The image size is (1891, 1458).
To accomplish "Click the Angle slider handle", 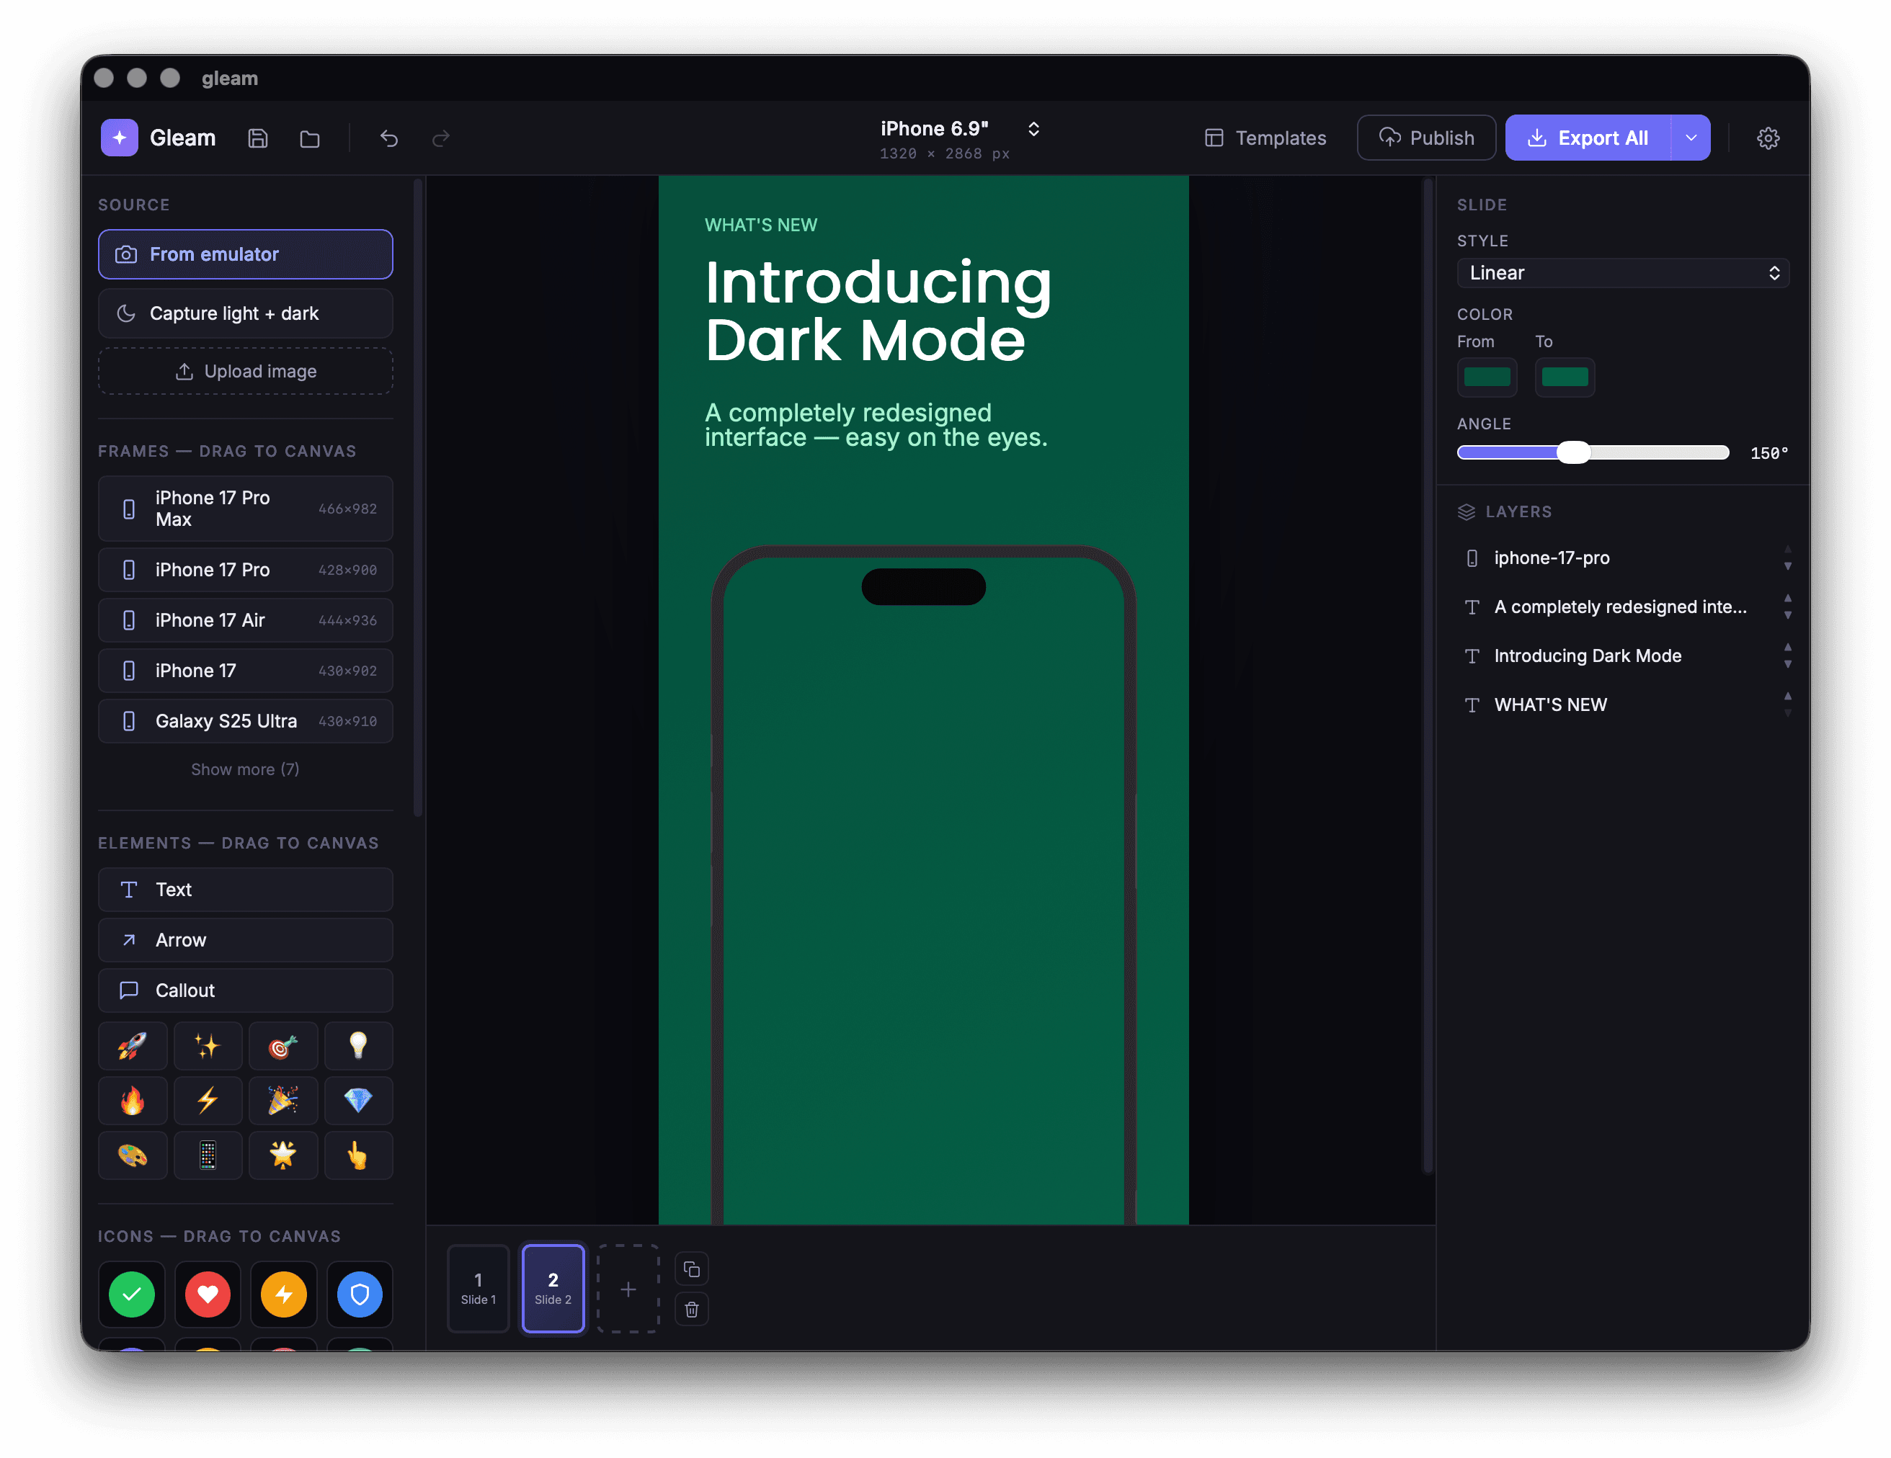I will click(1573, 452).
